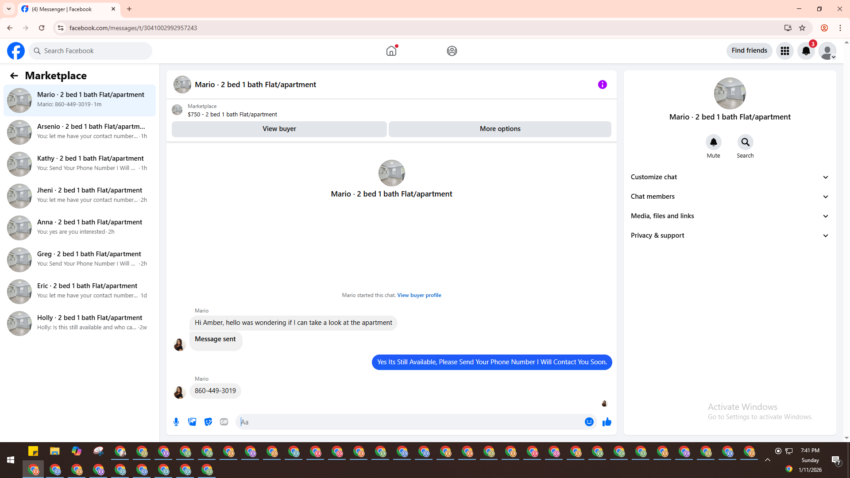The width and height of the screenshot is (850, 478).
Task: Mute this conversation with Mario
Action: 714,142
